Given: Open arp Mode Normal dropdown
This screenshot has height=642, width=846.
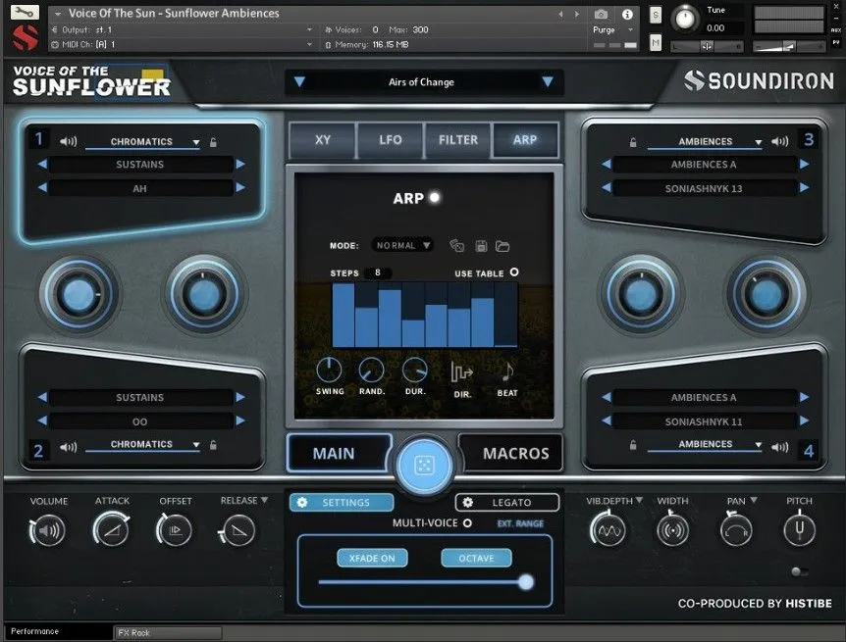Looking at the screenshot, I should point(402,245).
